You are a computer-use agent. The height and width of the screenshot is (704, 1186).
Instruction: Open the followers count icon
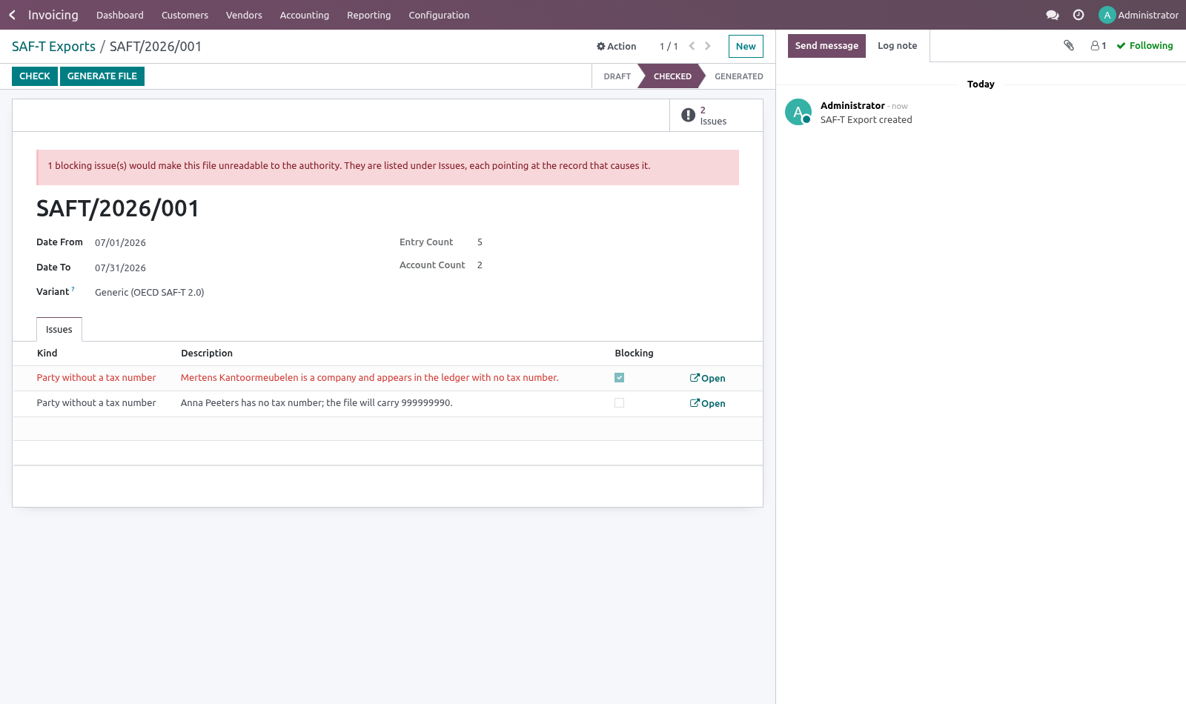pyautogui.click(x=1099, y=45)
